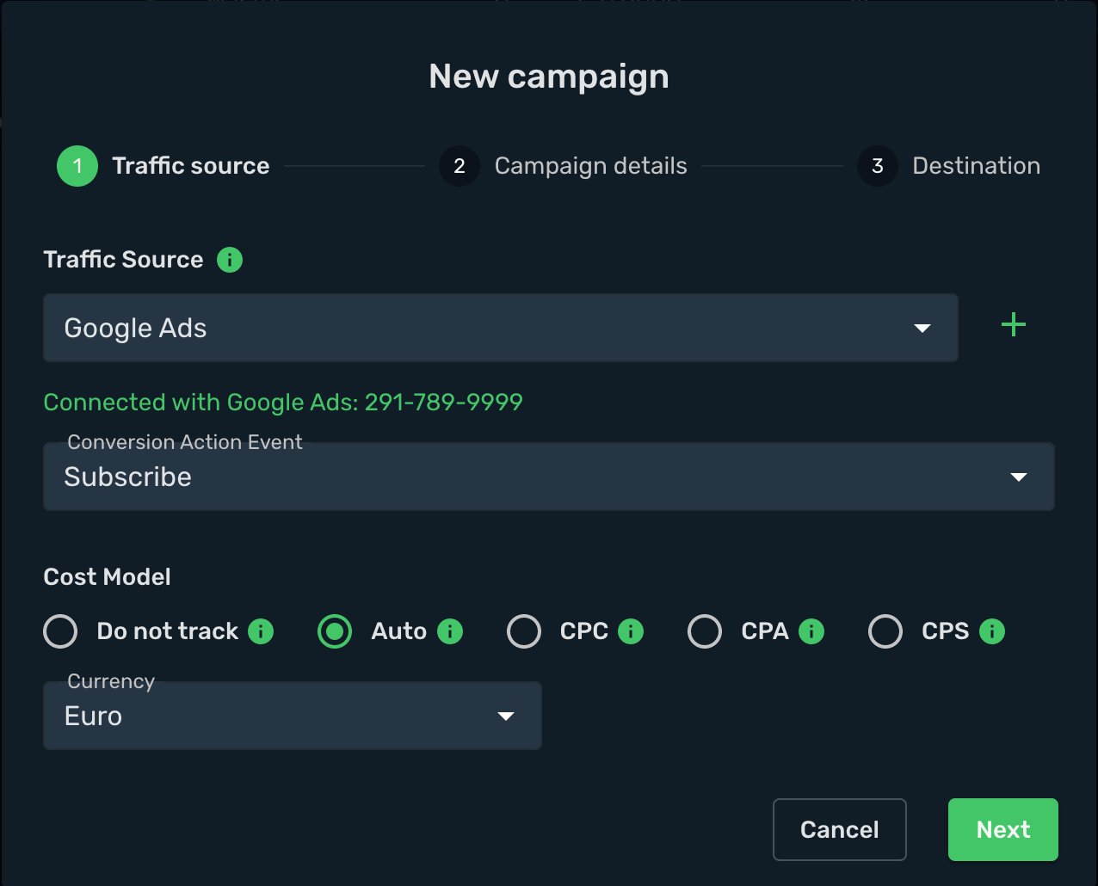The height and width of the screenshot is (886, 1098).
Task: Click the Next button
Action: click(x=1003, y=829)
